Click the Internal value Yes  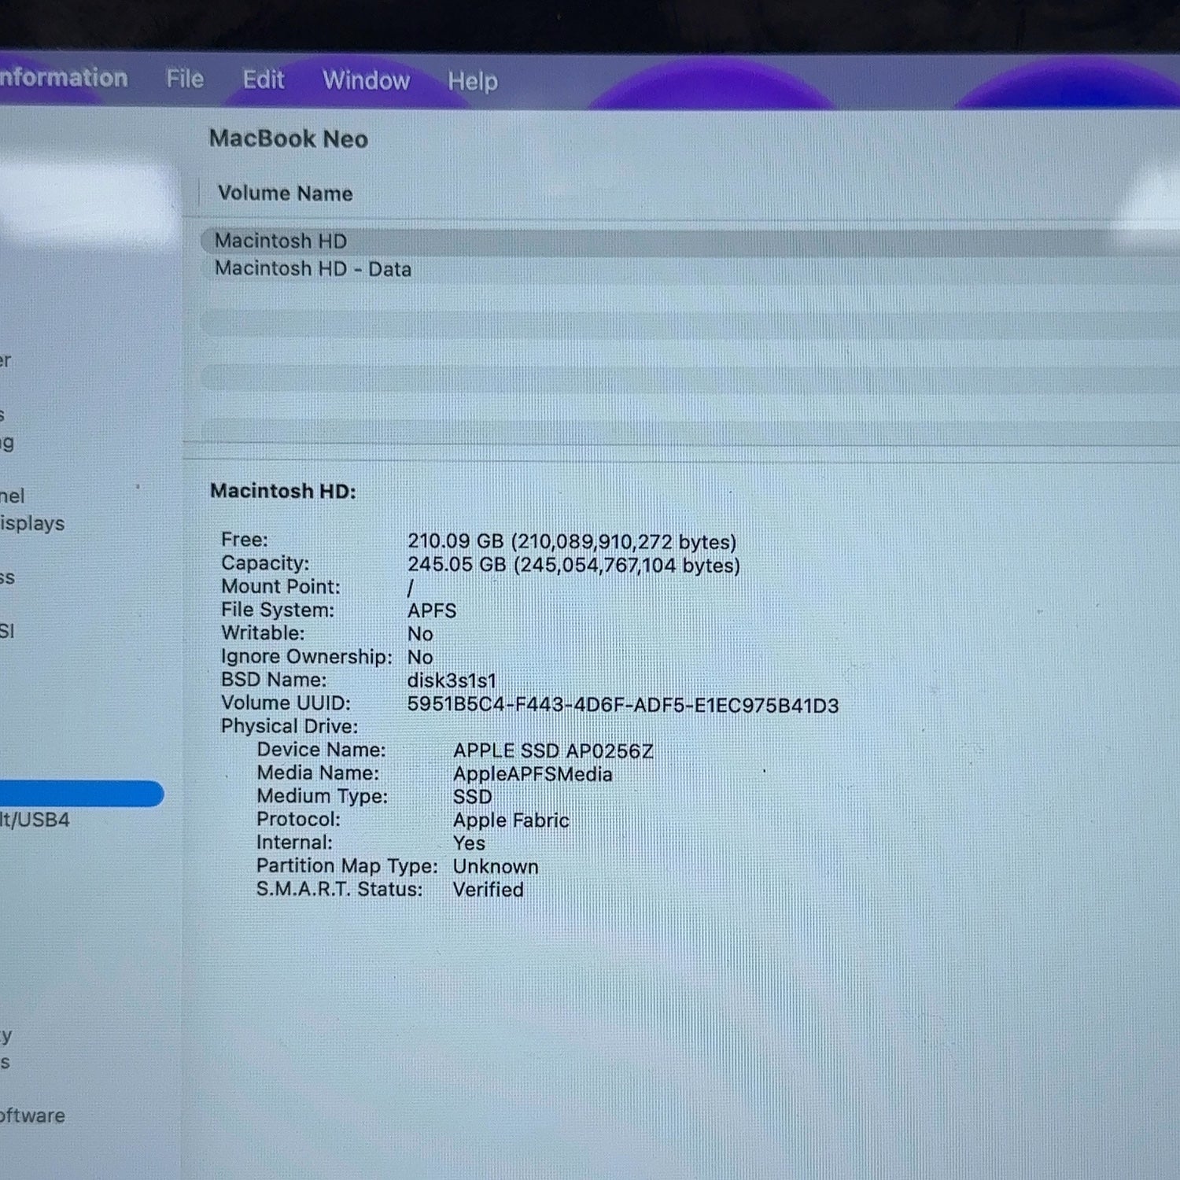coord(469,843)
